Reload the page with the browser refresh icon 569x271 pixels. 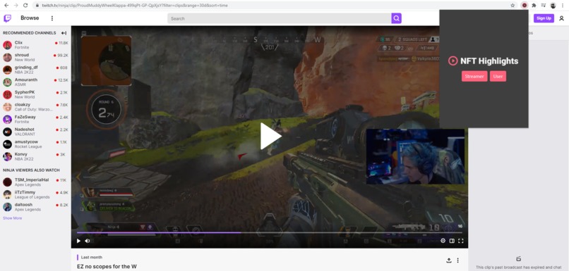click(x=25, y=6)
